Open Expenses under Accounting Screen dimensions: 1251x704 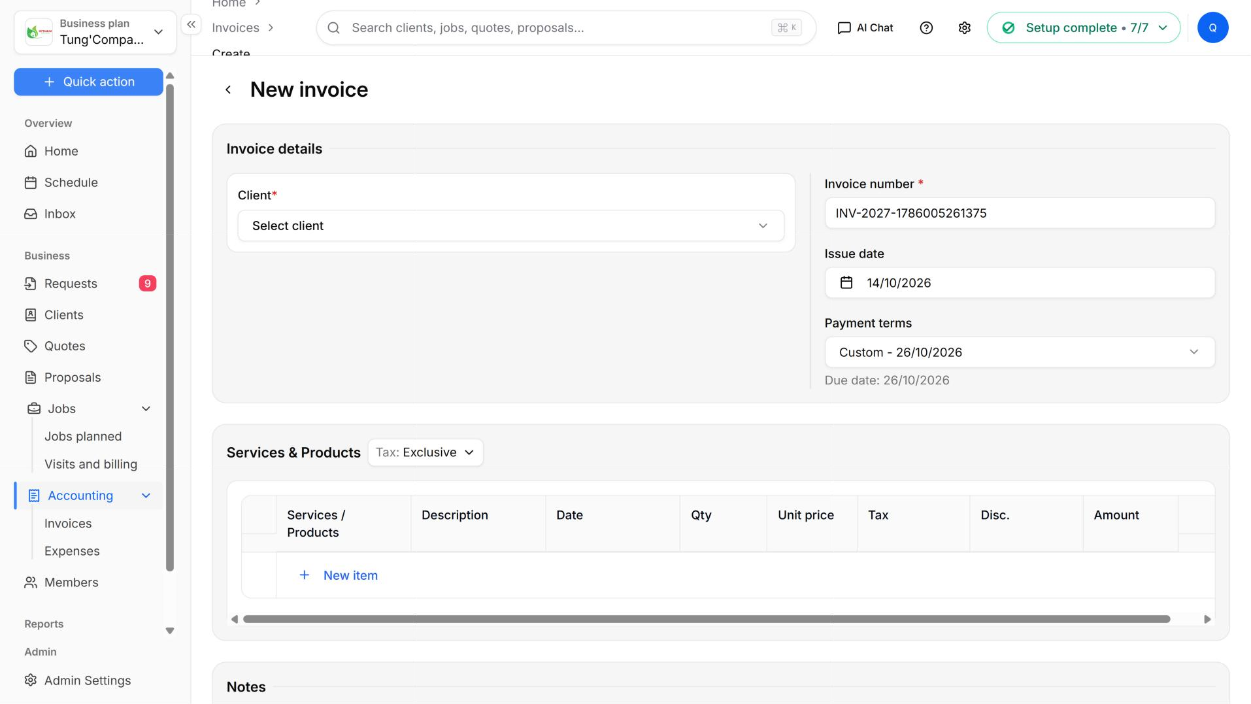coord(72,551)
